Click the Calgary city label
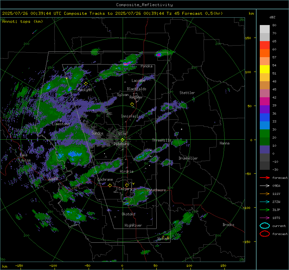This screenshot has width=289, height=270. point(125,189)
